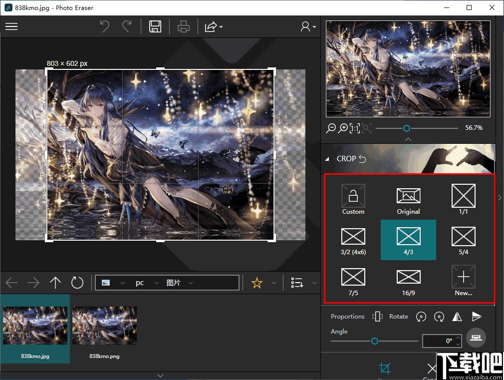
Task: Increase angle with the up stepper
Action: pos(459,338)
